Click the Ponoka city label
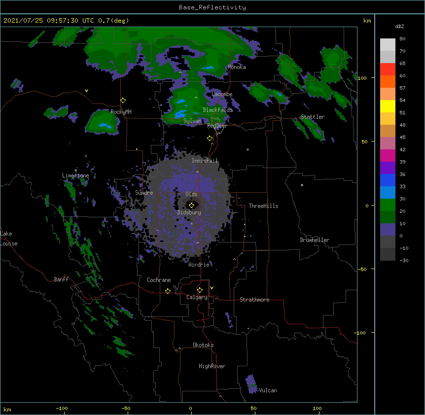This screenshot has height=415, width=425. pos(237,67)
